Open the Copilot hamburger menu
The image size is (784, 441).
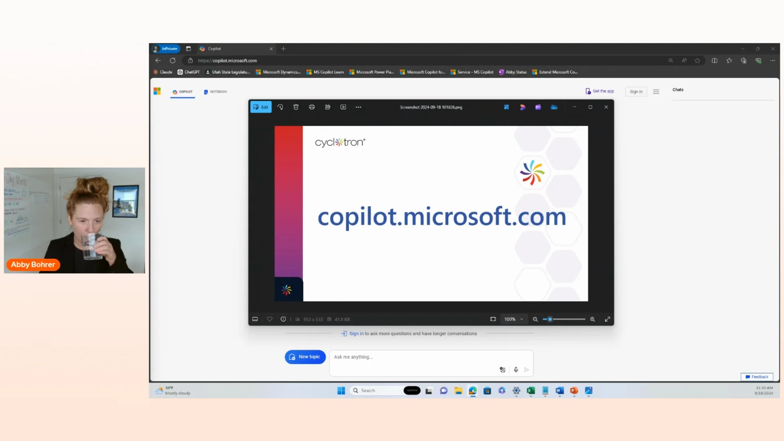pos(656,91)
